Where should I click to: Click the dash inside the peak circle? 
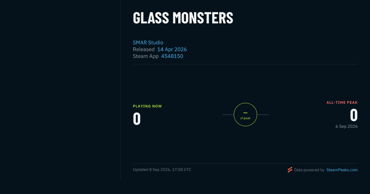pyautogui.click(x=245, y=113)
